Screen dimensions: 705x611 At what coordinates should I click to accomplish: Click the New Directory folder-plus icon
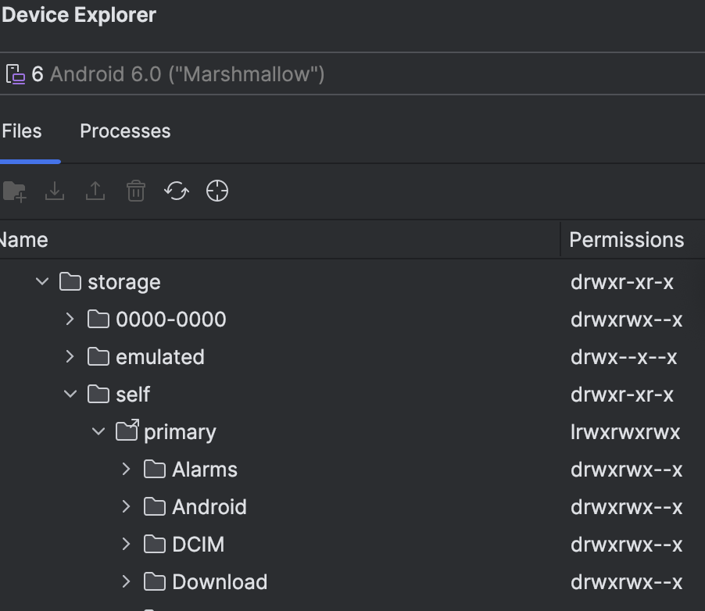click(14, 191)
